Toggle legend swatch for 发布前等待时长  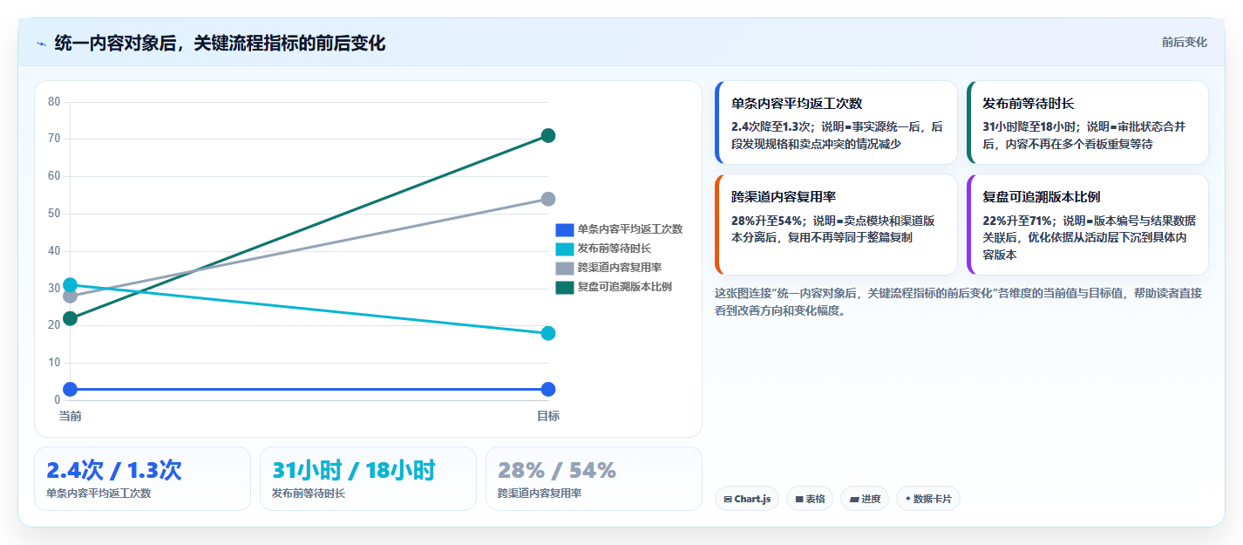pos(564,249)
